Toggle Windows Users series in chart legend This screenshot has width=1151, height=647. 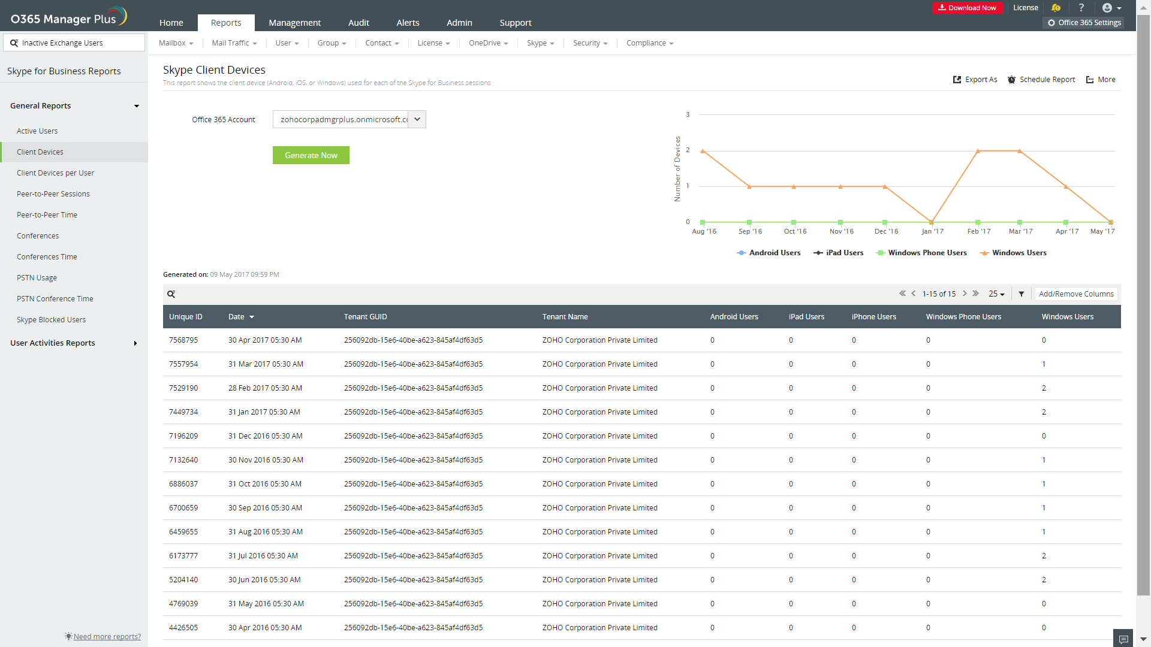pos(1013,253)
